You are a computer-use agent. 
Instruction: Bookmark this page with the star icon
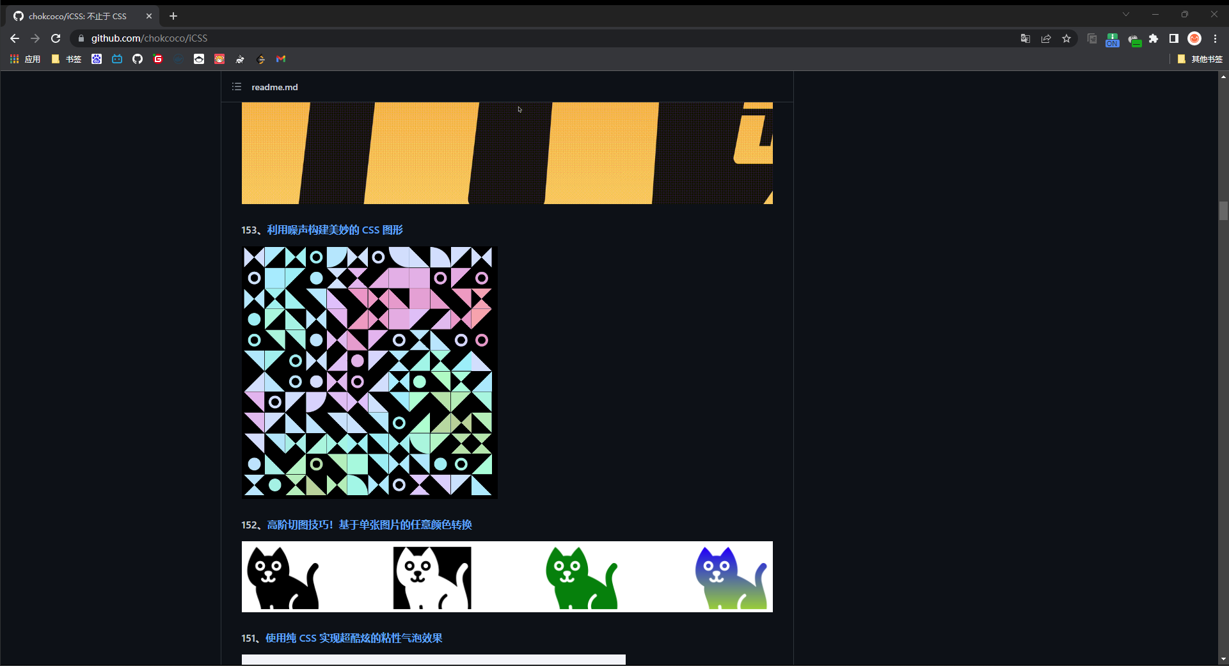(x=1066, y=38)
